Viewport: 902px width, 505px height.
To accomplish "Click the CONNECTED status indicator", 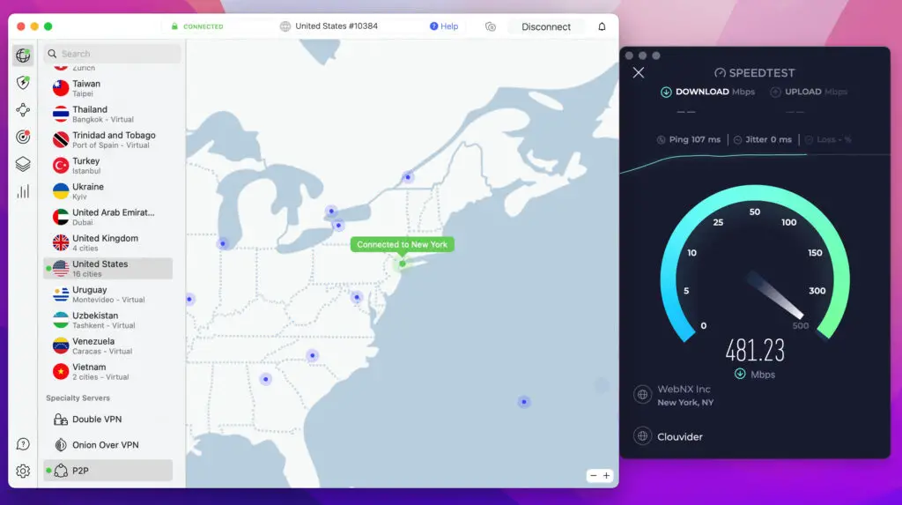I will tap(197, 26).
